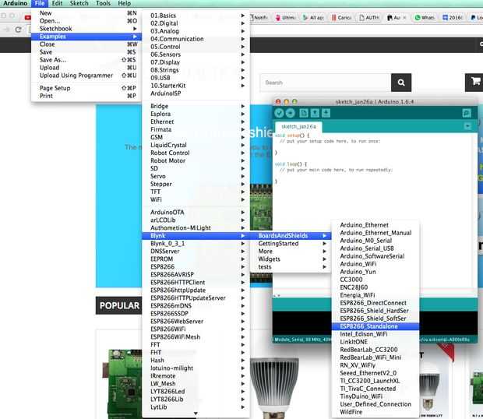Viewport: 483px width, 419px height.
Task: Select the sketch_jan26a tab
Action: (x=298, y=126)
